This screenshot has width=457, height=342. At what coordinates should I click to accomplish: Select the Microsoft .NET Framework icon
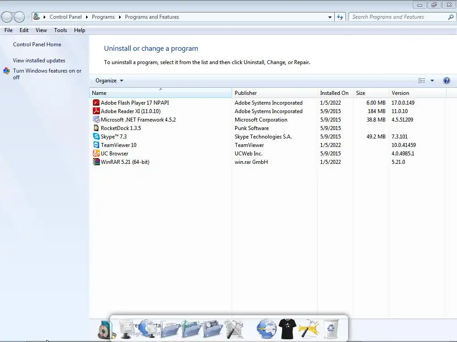(x=96, y=119)
